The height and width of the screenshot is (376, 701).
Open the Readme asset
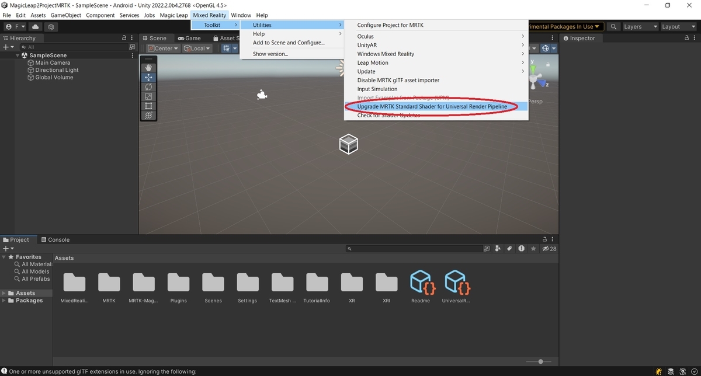click(x=421, y=287)
